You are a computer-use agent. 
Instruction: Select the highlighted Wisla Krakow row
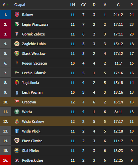point(69,121)
